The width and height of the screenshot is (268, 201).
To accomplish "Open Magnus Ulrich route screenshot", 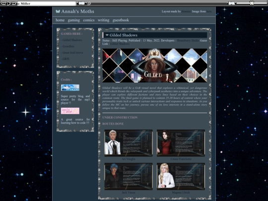I will point(181,176).
